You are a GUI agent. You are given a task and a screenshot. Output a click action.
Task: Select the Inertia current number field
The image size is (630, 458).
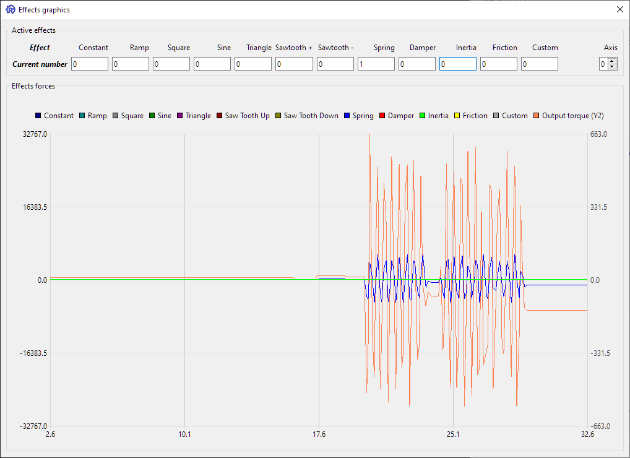(x=458, y=64)
